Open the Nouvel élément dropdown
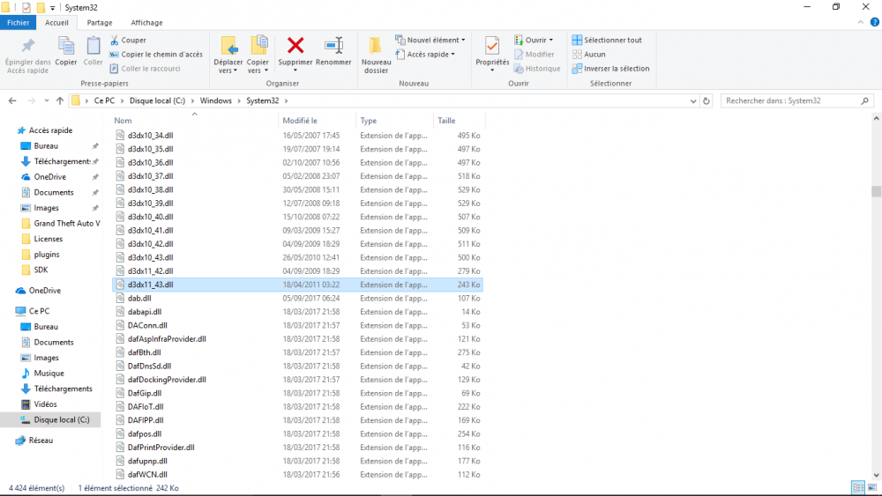 click(430, 40)
